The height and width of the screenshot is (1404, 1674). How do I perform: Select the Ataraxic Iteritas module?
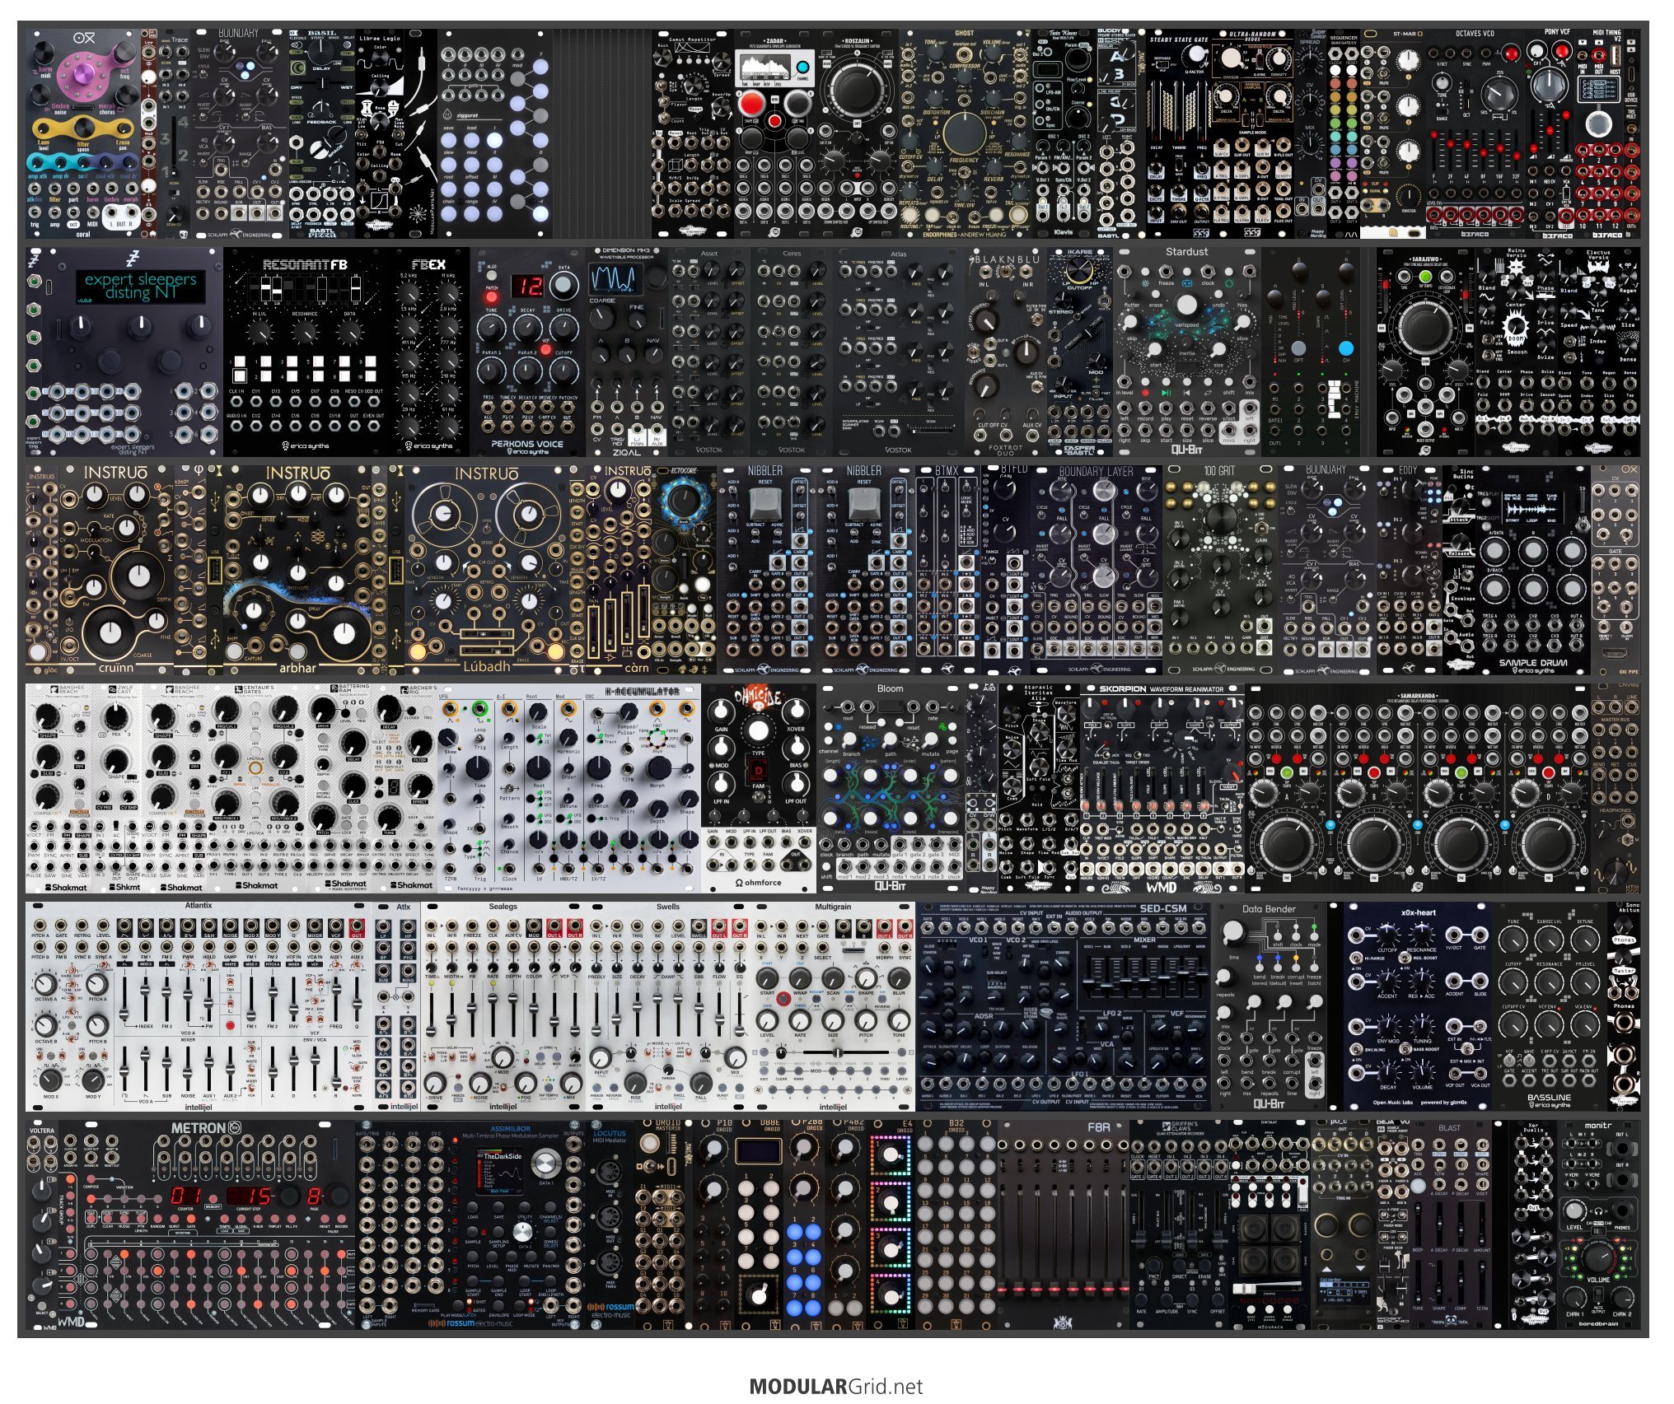[x=1039, y=788]
